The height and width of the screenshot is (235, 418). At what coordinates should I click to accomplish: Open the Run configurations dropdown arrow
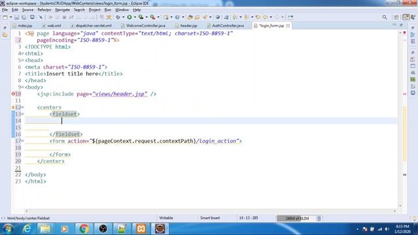135,18
